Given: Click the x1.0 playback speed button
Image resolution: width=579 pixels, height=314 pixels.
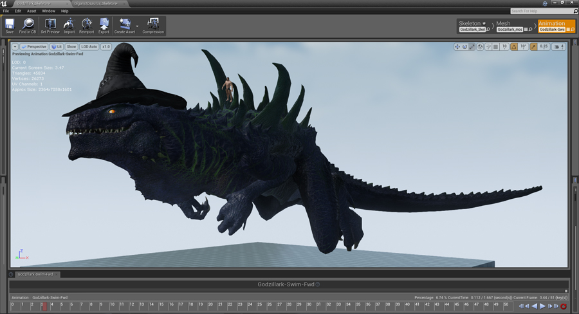Looking at the screenshot, I should 106,47.
